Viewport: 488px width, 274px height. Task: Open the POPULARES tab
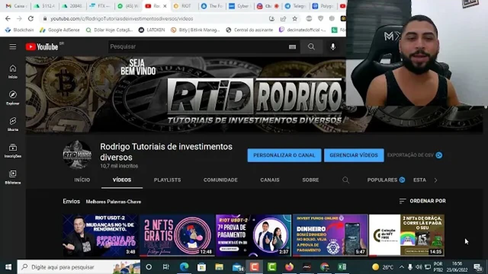(x=386, y=180)
